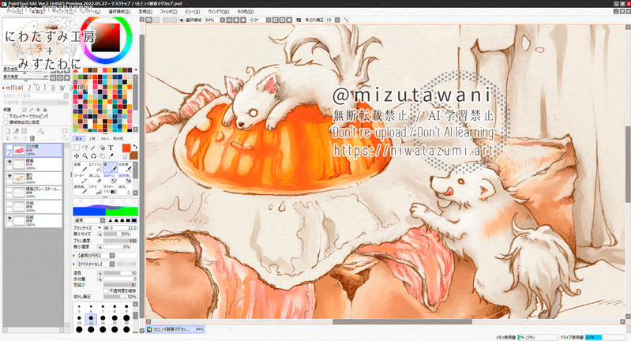
Task: Select the lasso selection tool
Action: [x=85, y=148]
